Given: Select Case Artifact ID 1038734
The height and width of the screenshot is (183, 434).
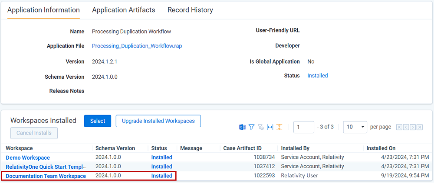Looking at the screenshot, I should point(265,157).
